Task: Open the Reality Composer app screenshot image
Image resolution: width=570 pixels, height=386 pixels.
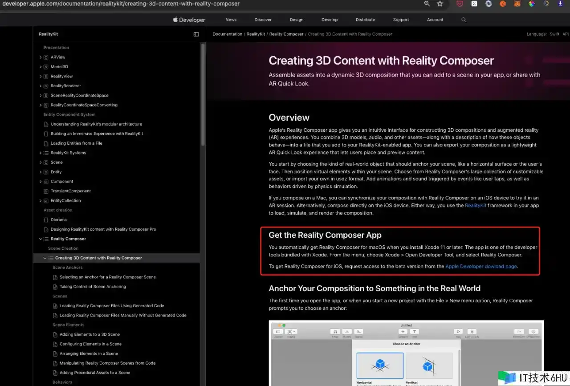Action: pyautogui.click(x=406, y=353)
